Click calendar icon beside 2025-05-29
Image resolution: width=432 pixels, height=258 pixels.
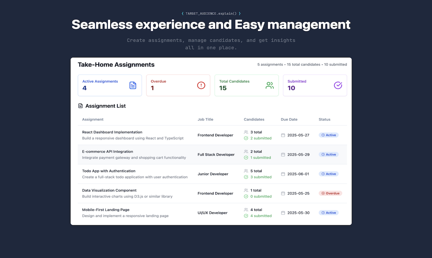point(283,154)
